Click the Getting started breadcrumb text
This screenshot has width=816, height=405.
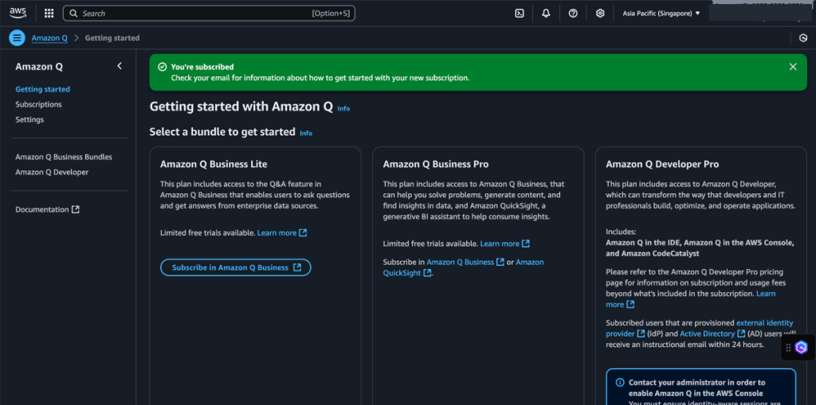112,38
